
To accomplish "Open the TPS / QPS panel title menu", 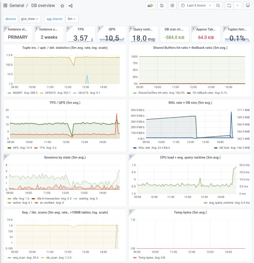I will [x=65, y=103].
